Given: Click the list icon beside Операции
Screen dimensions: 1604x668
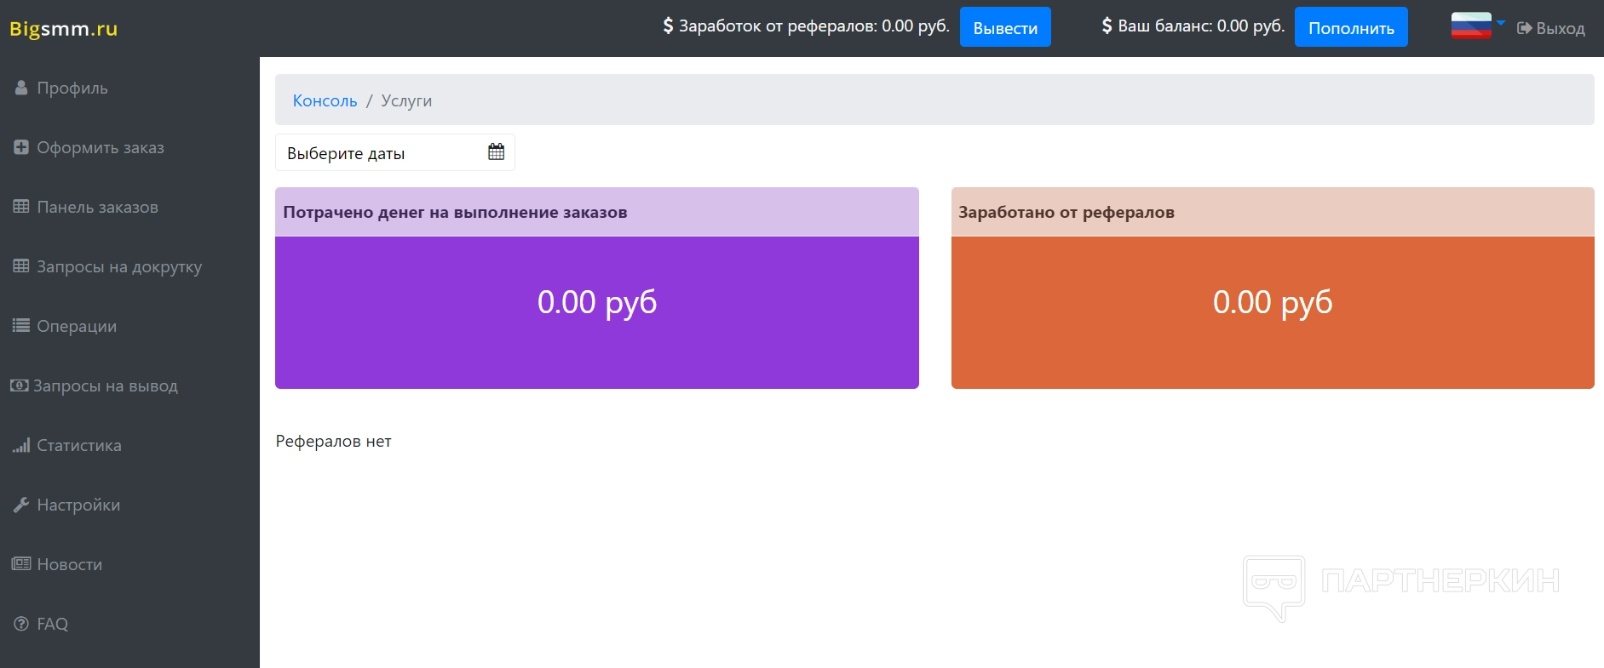Looking at the screenshot, I should click(x=21, y=326).
